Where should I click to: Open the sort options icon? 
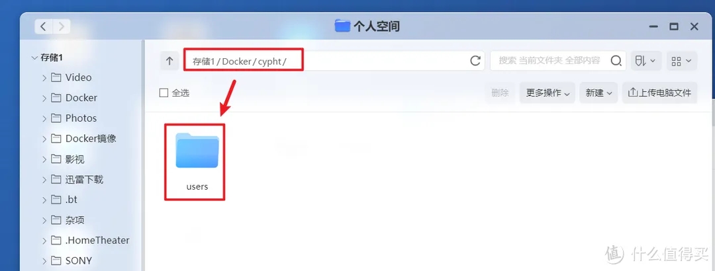[x=645, y=61]
